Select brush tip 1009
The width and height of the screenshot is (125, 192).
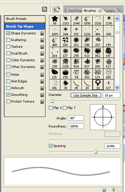(55, 31)
